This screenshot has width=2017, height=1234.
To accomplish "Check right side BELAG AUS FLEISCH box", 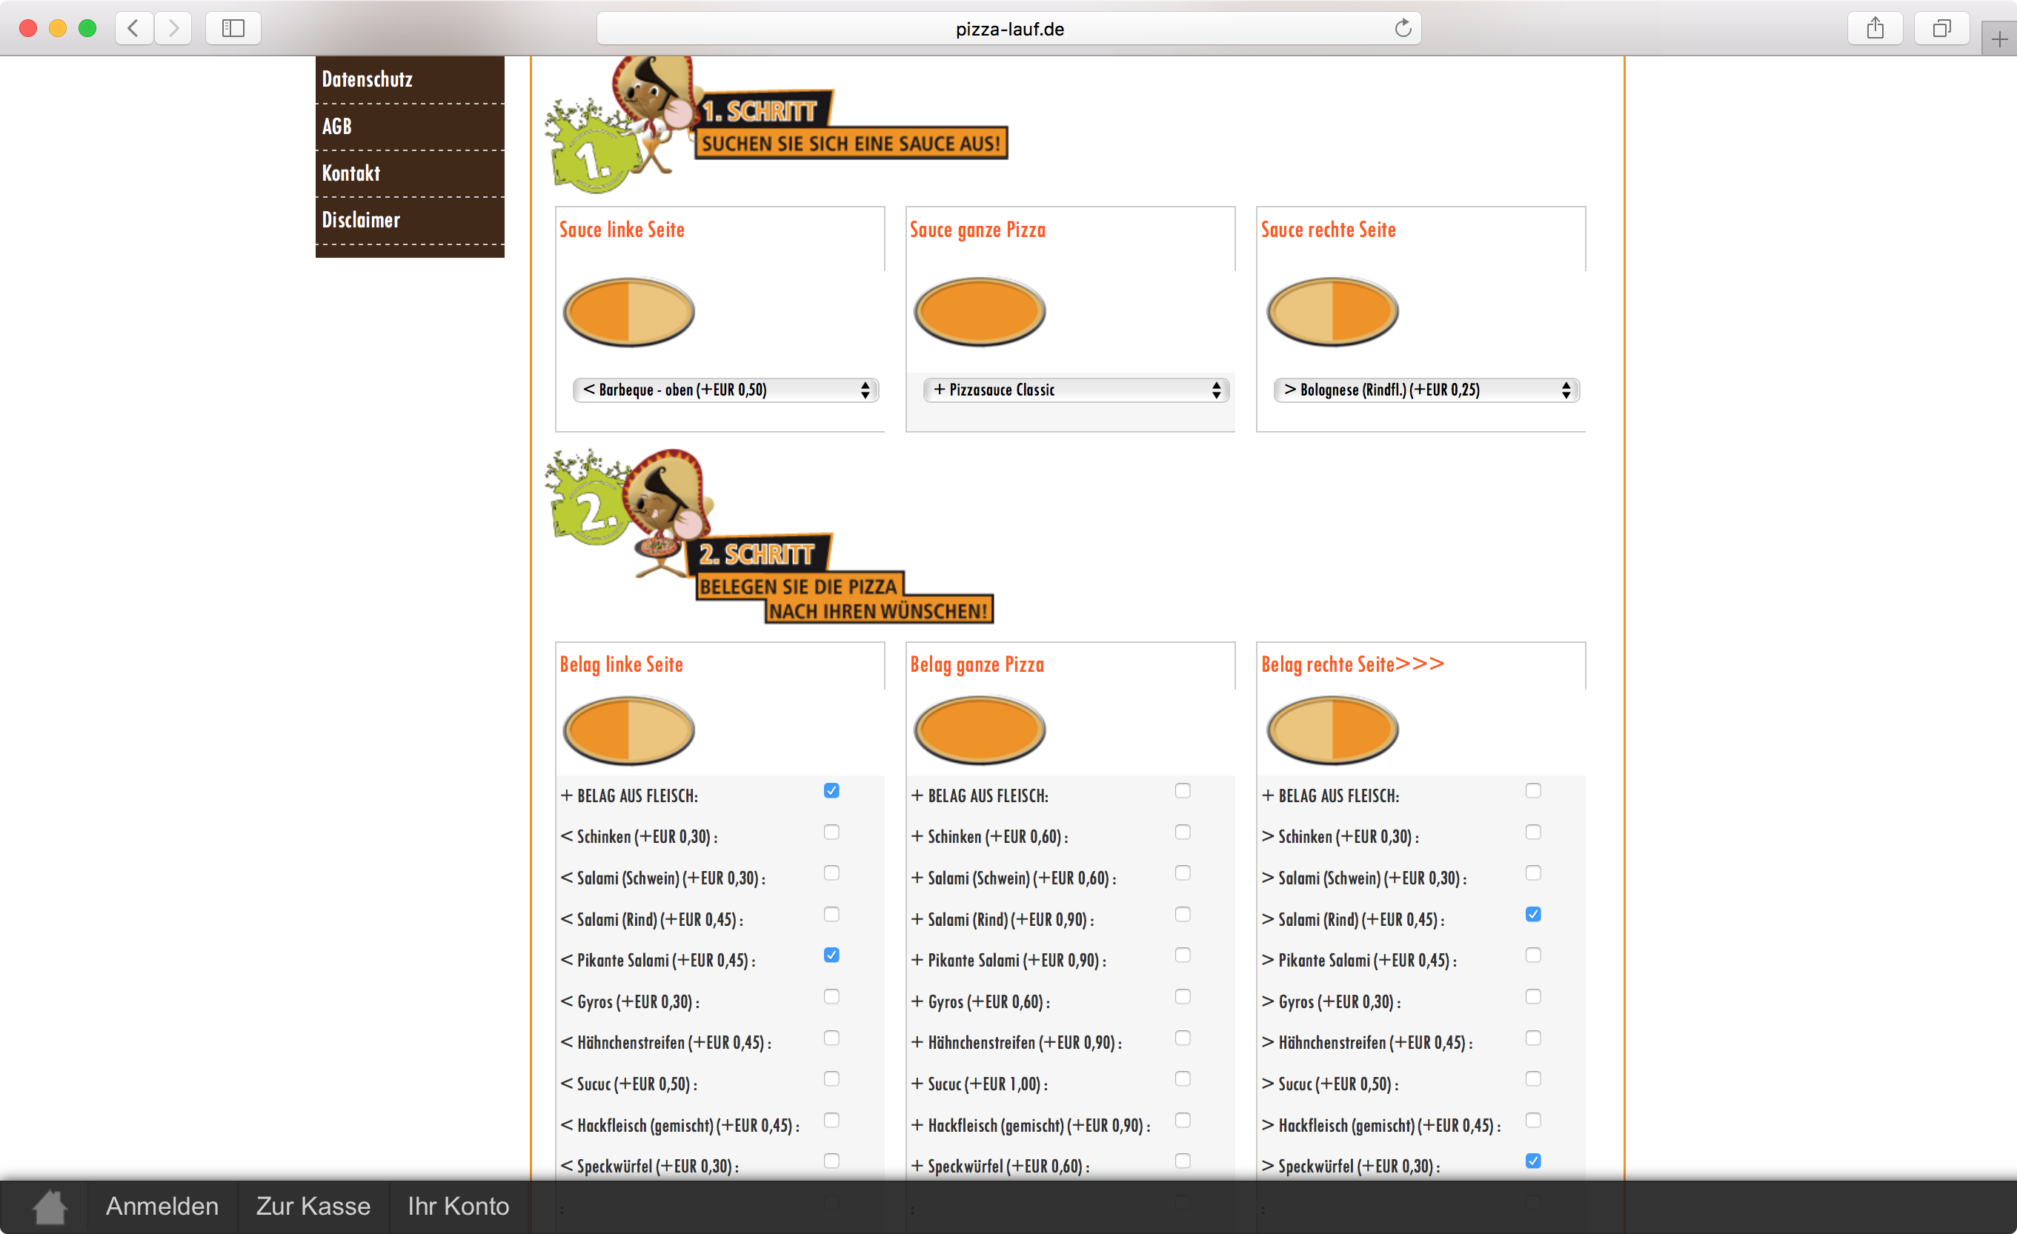I will [1533, 790].
